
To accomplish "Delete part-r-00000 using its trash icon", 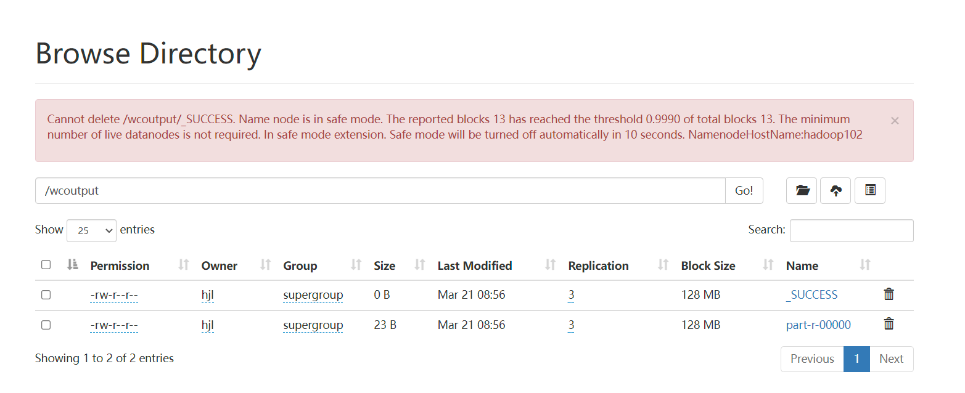I will coord(889,323).
